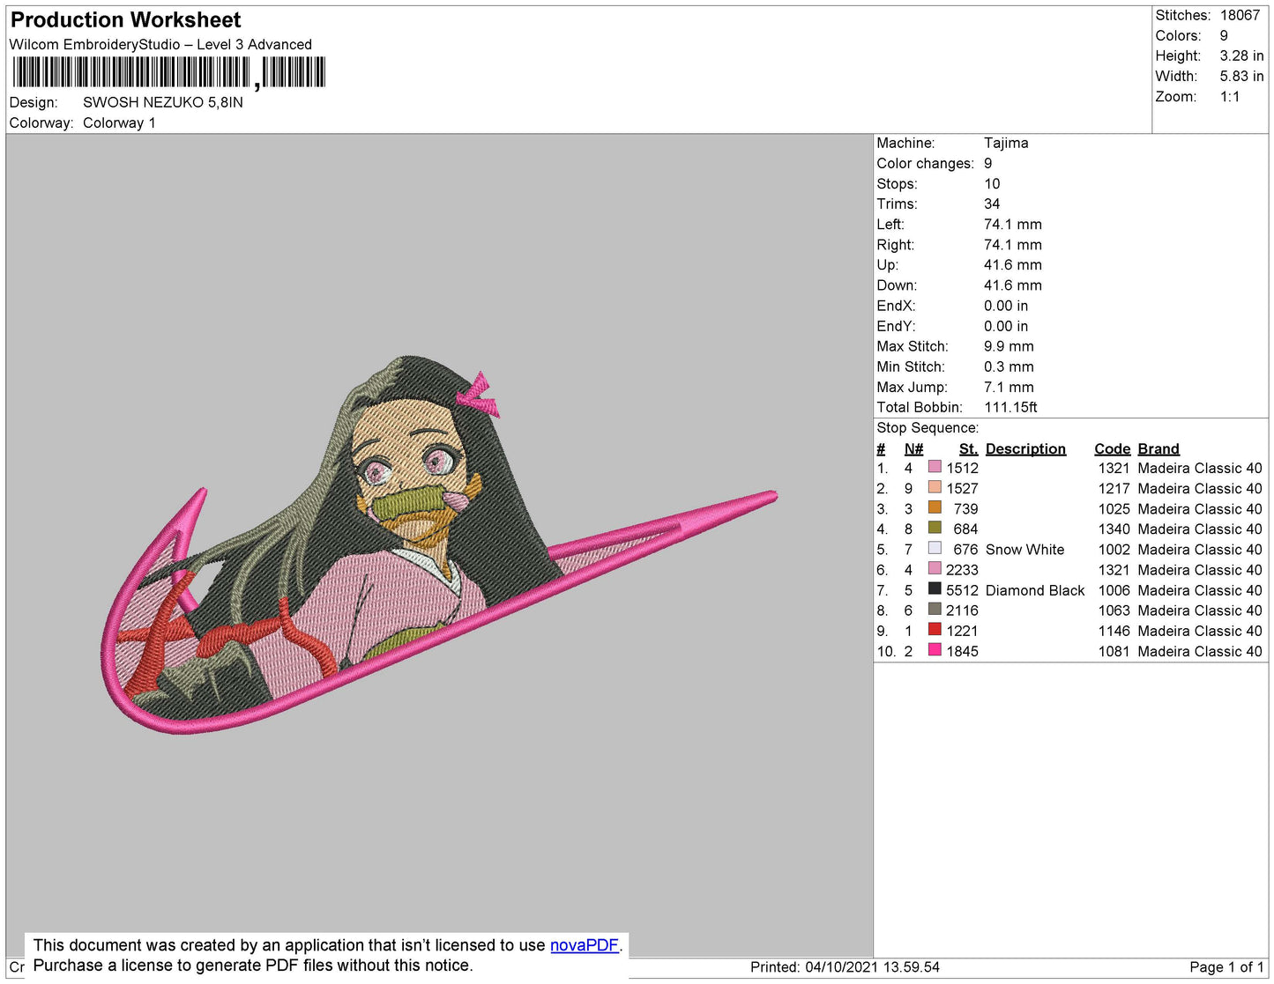1274x984 pixels.
Task: Select the red swatch for code 1146
Action: (935, 629)
